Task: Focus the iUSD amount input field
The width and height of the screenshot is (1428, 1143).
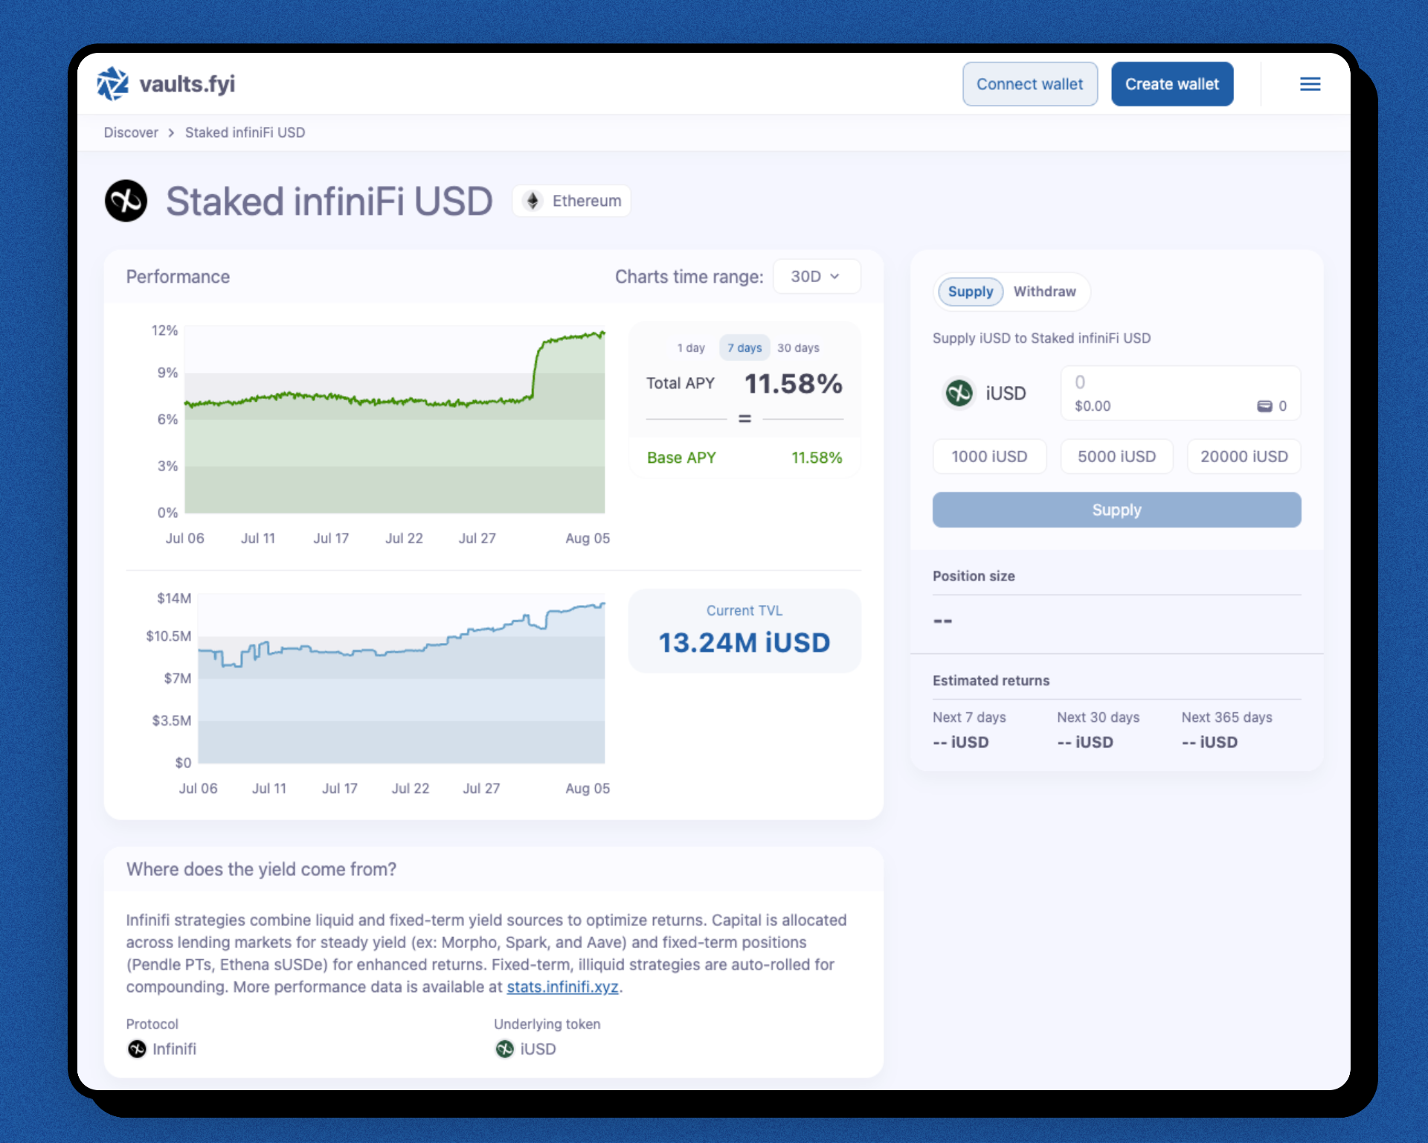Action: (x=1180, y=393)
